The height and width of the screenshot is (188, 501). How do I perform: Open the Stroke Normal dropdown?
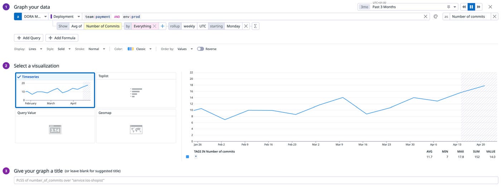point(97,49)
